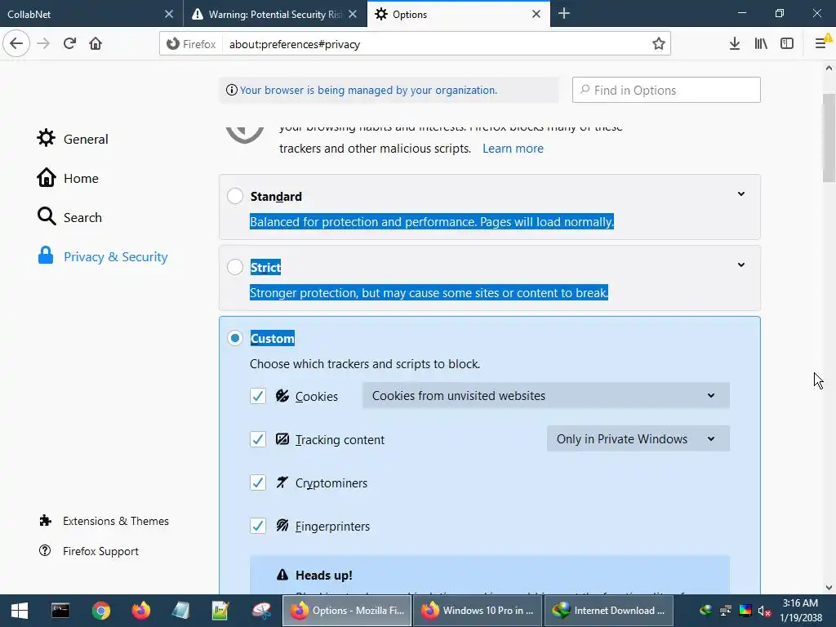This screenshot has height=627, width=836.
Task: Click the address bar URL about:preferences#privacy
Action: (x=294, y=44)
